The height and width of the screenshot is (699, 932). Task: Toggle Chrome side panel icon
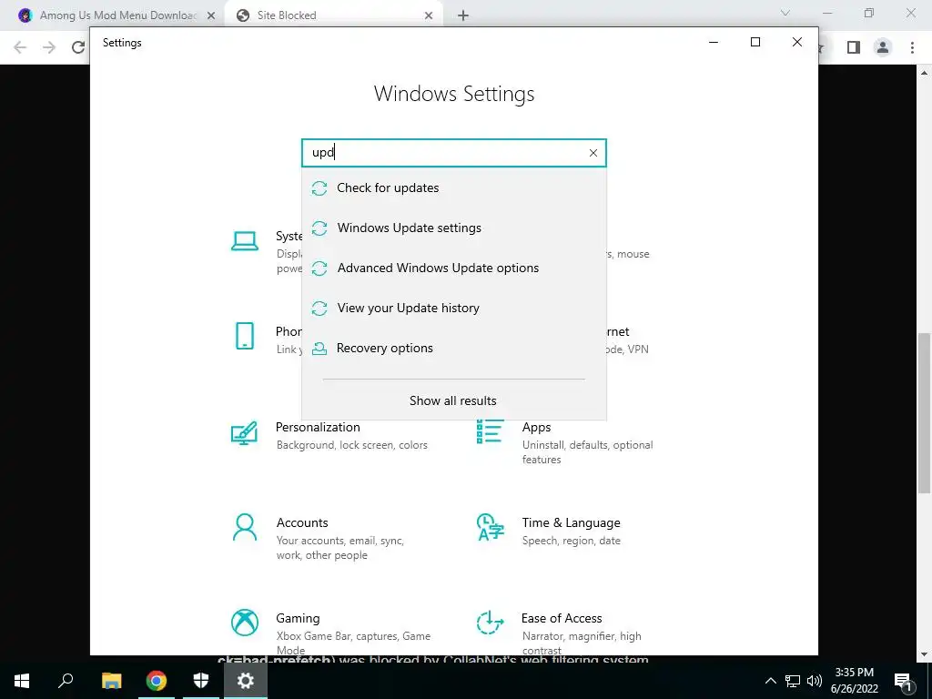[854, 47]
